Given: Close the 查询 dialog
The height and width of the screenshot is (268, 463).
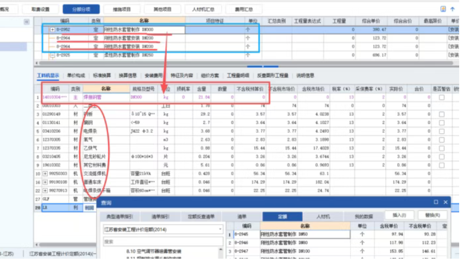Looking at the screenshot, I should point(446,202).
